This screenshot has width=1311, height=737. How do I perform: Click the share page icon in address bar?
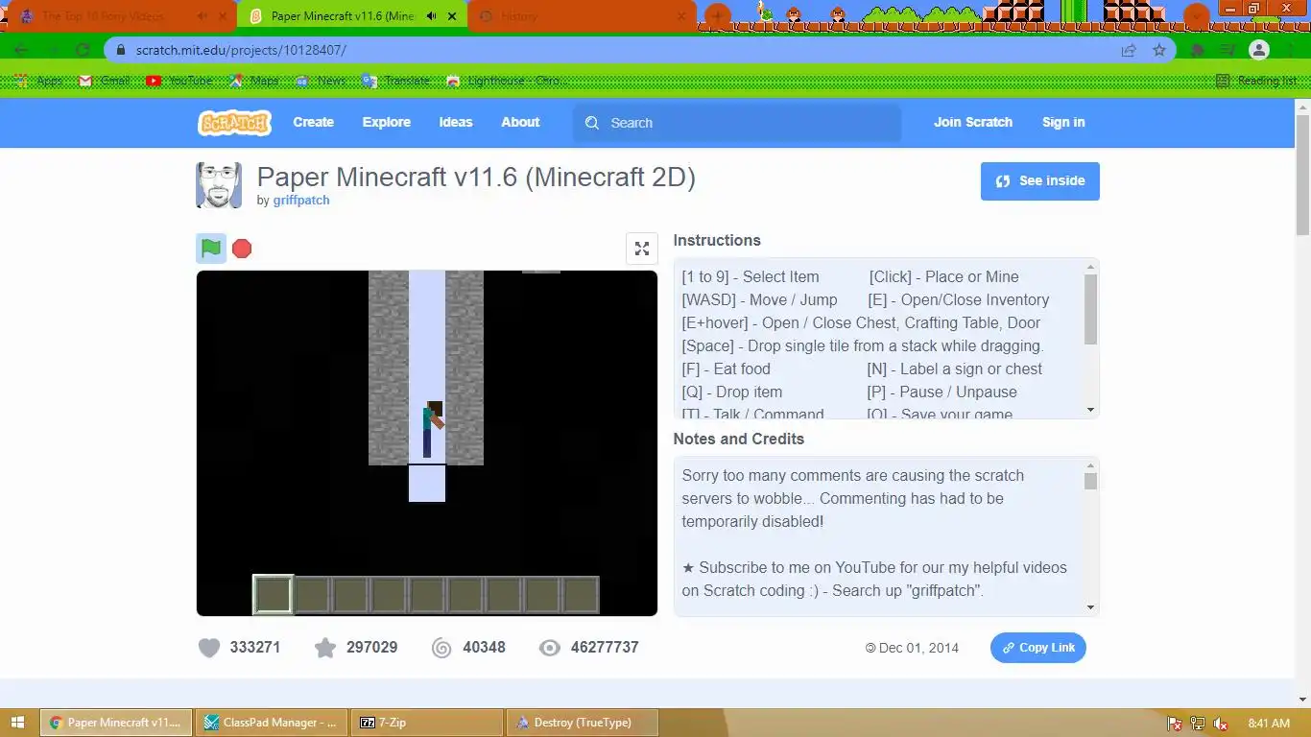1129,50
